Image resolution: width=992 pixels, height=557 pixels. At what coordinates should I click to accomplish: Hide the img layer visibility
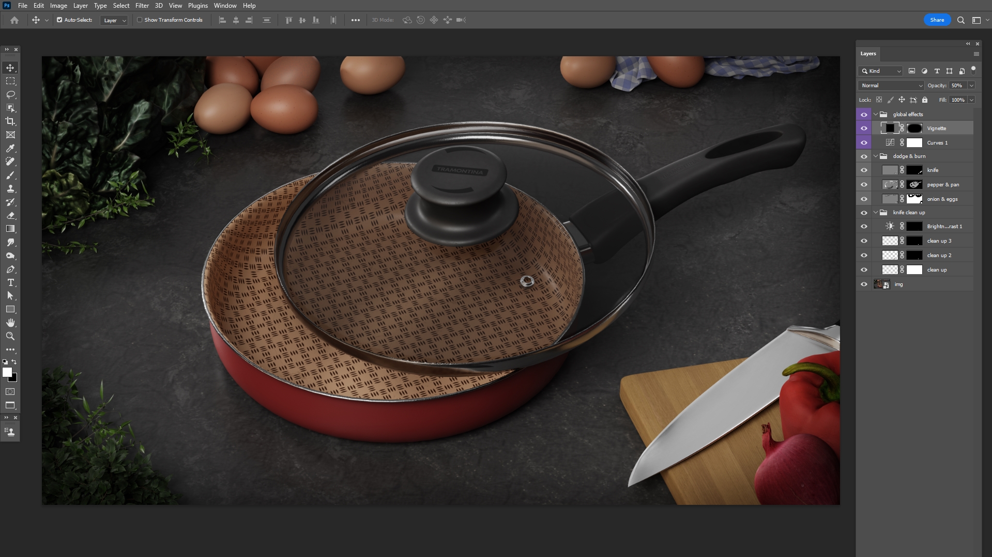(x=864, y=284)
